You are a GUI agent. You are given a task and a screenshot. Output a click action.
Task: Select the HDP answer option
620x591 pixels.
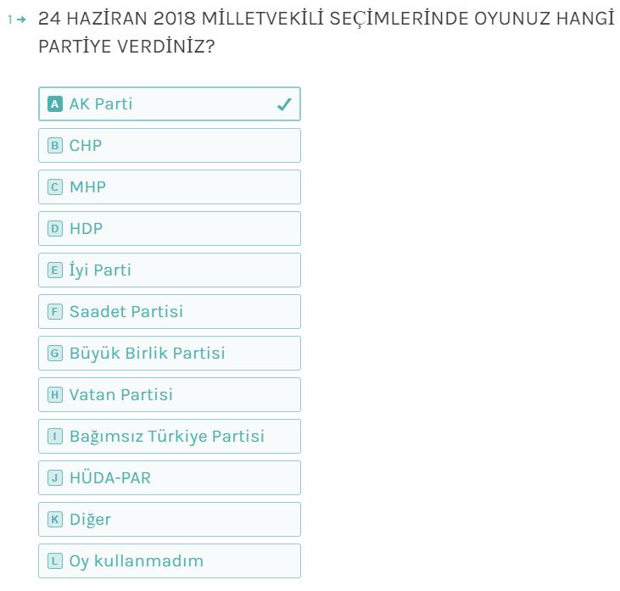point(170,229)
